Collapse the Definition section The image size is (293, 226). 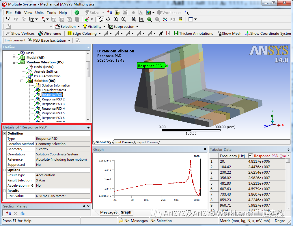pyautogui.click(x=5, y=133)
